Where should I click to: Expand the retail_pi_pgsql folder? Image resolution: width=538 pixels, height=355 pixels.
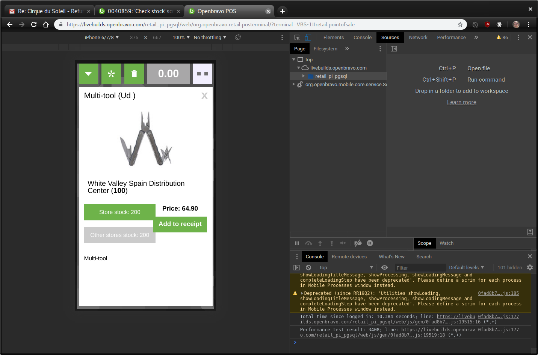click(304, 76)
